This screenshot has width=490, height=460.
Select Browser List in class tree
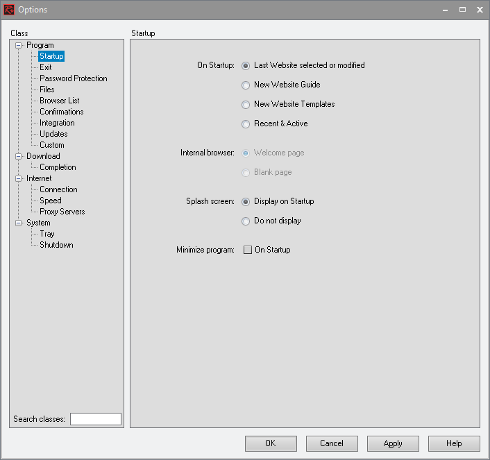[x=59, y=101]
